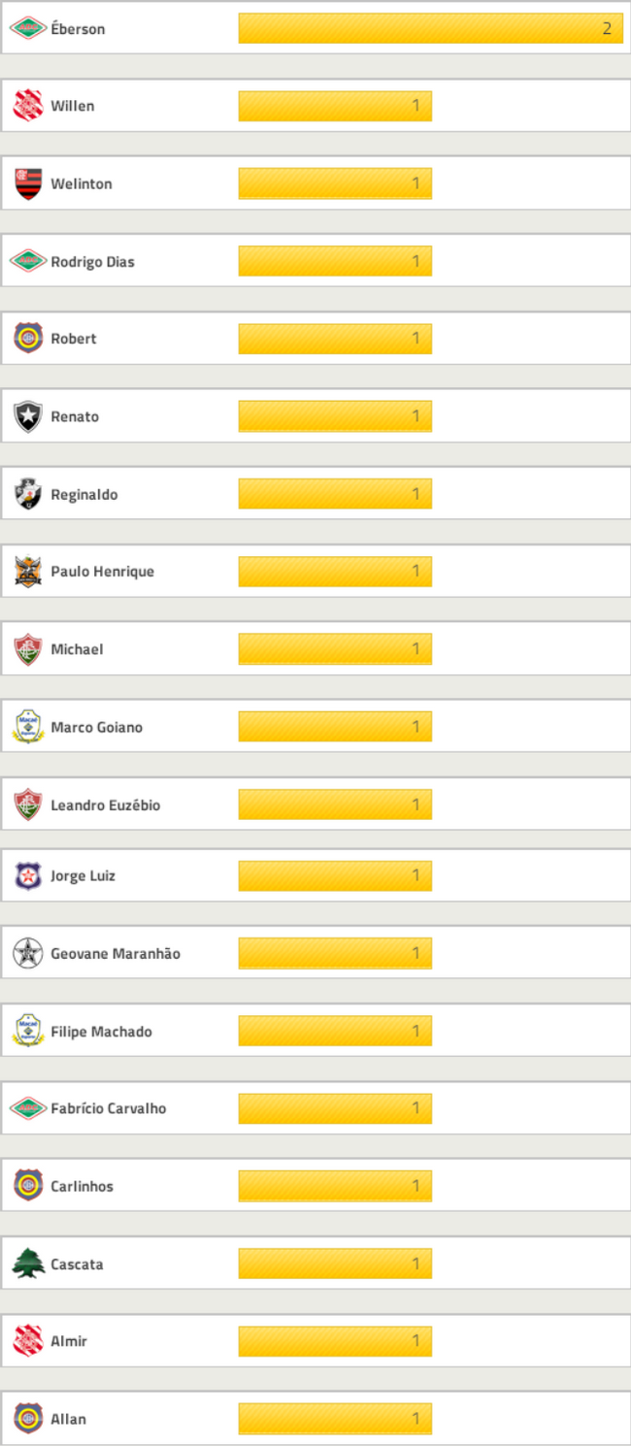Click Almir's yellow goals bar
The image size is (631, 1446).
coord(335,1341)
